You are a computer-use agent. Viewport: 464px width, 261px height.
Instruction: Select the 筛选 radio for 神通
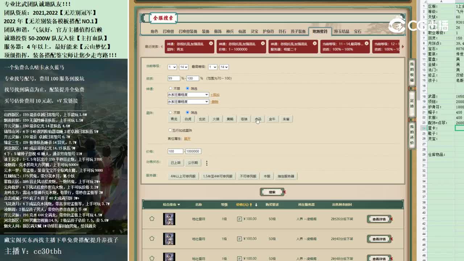[x=188, y=88]
